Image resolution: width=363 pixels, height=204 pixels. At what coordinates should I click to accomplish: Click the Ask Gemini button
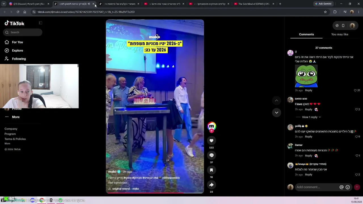click(x=323, y=4)
